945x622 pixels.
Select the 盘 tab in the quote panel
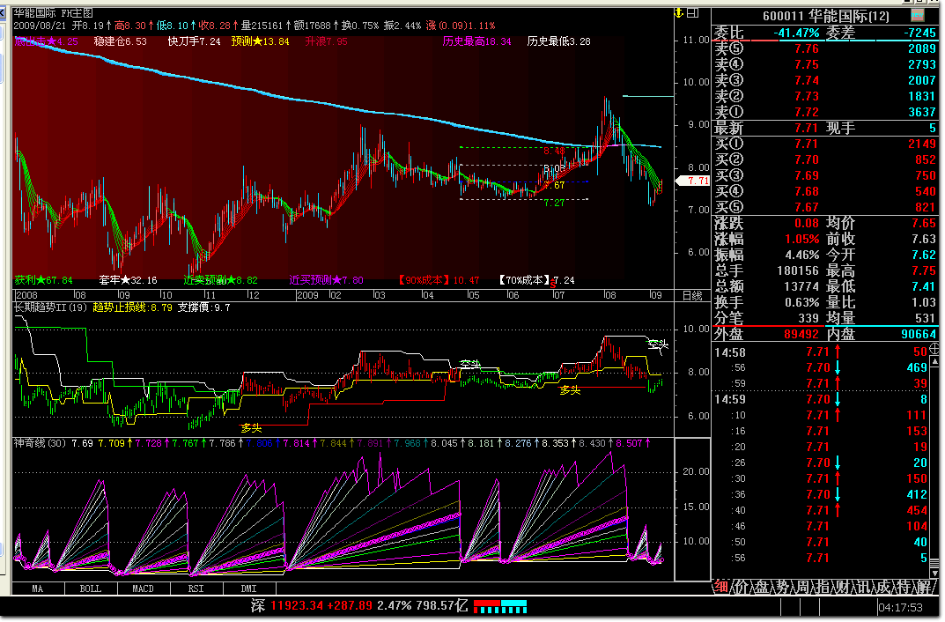pos(761,587)
